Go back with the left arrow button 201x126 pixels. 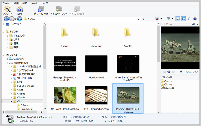coord(6,19)
